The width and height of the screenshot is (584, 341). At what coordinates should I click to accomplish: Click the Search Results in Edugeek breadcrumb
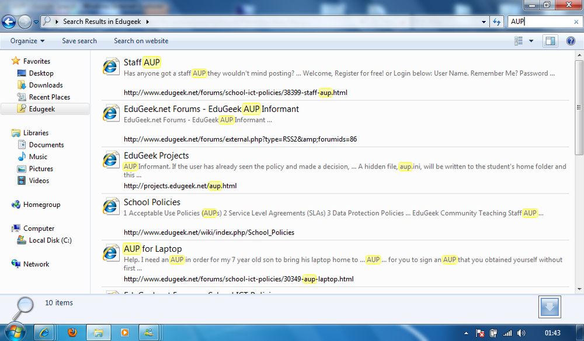tap(102, 22)
